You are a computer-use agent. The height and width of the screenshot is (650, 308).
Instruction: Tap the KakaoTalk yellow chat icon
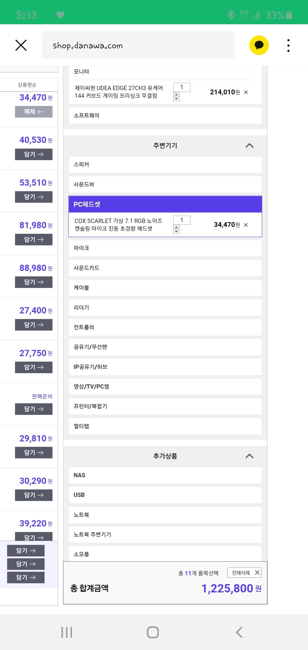click(x=259, y=45)
